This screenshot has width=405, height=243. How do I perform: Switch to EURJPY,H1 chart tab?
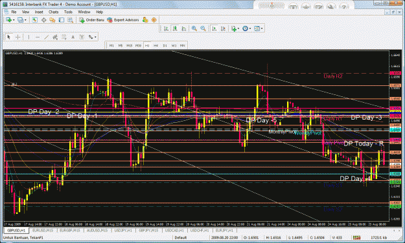(x=224, y=230)
